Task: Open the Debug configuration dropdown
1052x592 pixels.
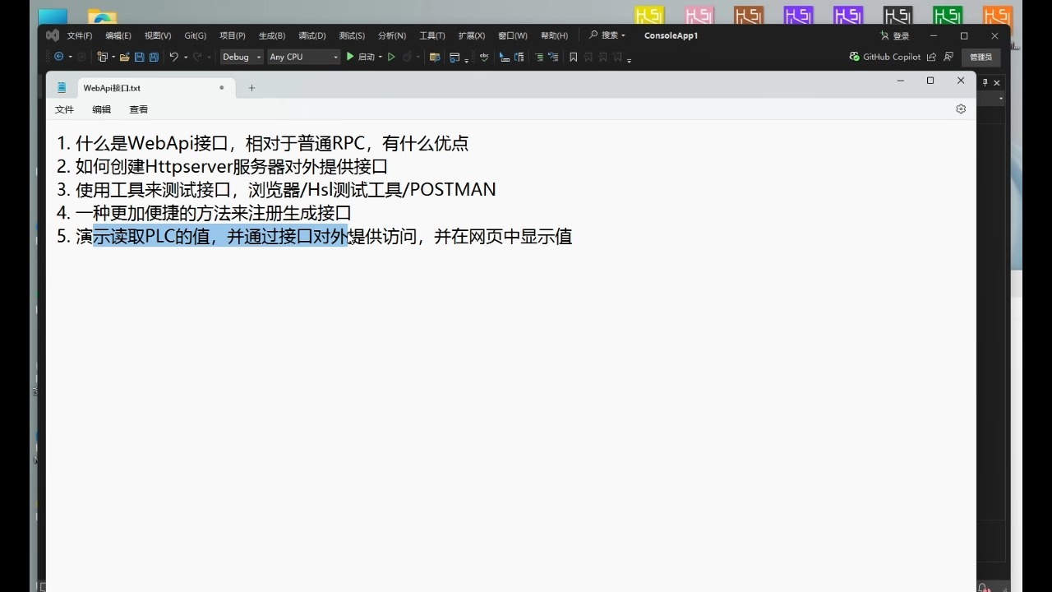Action: point(241,57)
